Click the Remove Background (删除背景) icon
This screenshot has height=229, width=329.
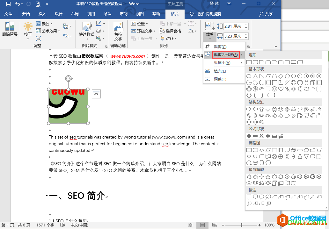click(x=10, y=29)
